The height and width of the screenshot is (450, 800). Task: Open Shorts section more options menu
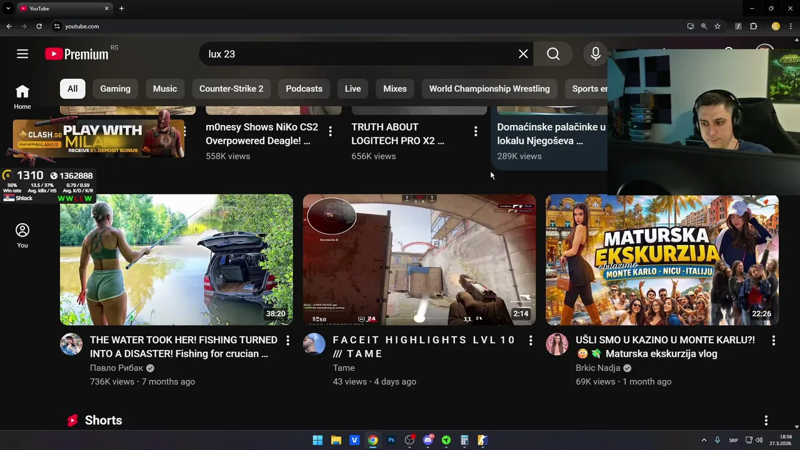(766, 421)
